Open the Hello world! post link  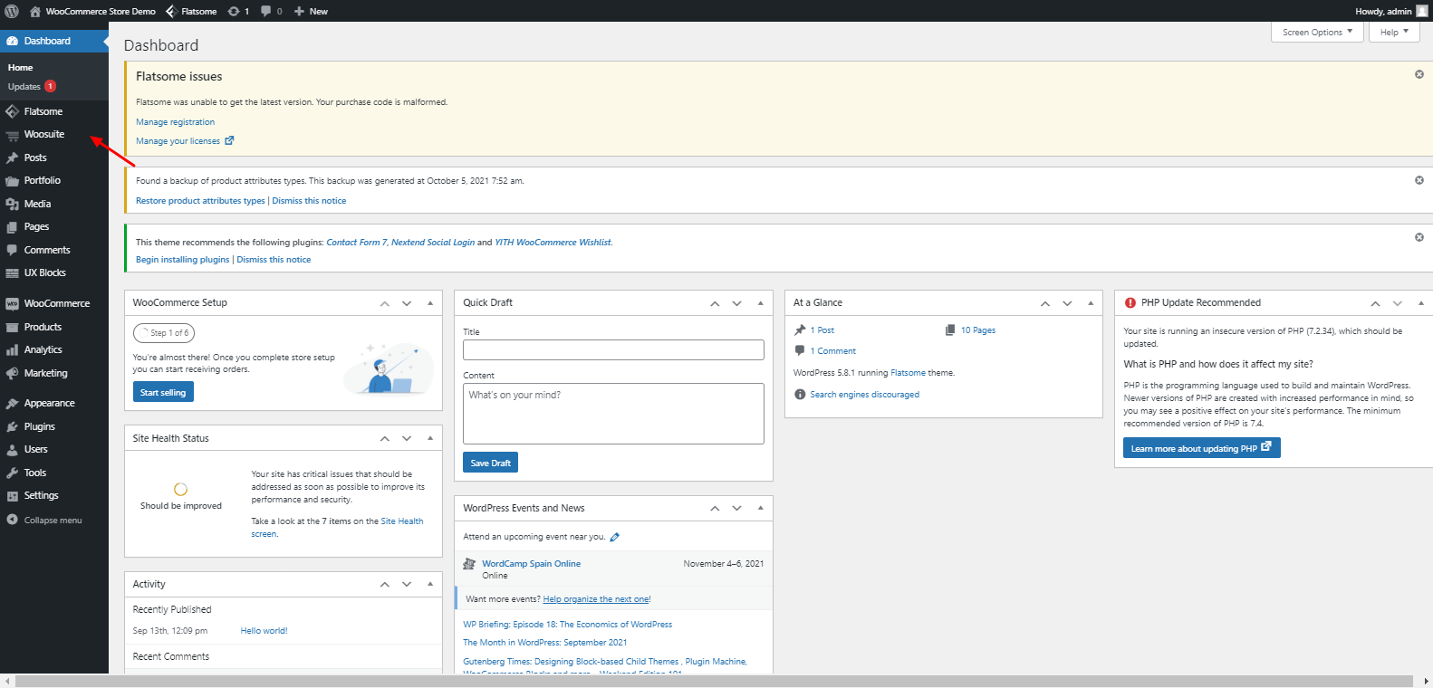[264, 631]
